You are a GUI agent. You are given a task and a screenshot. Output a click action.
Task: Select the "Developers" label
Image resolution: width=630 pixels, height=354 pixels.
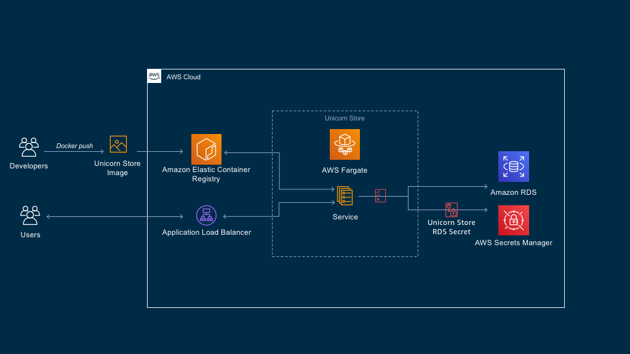coord(28,166)
